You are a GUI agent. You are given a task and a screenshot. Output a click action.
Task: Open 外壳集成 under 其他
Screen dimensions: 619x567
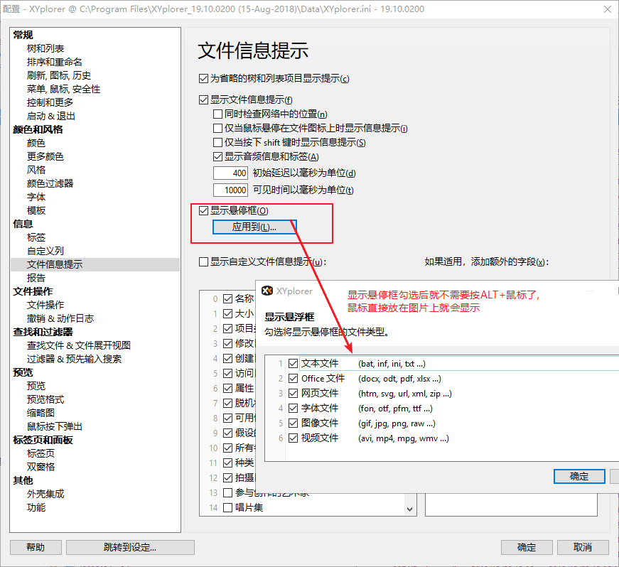click(x=45, y=494)
